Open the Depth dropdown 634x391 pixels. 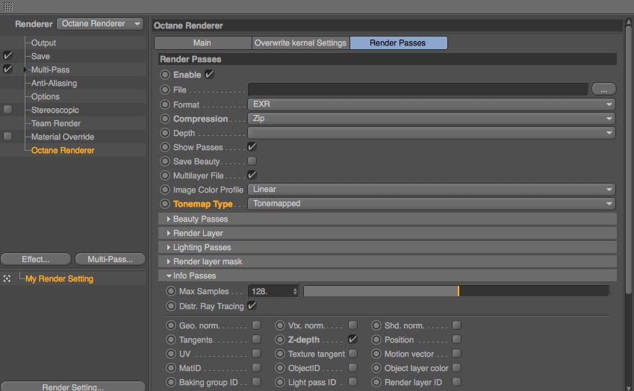[432, 133]
